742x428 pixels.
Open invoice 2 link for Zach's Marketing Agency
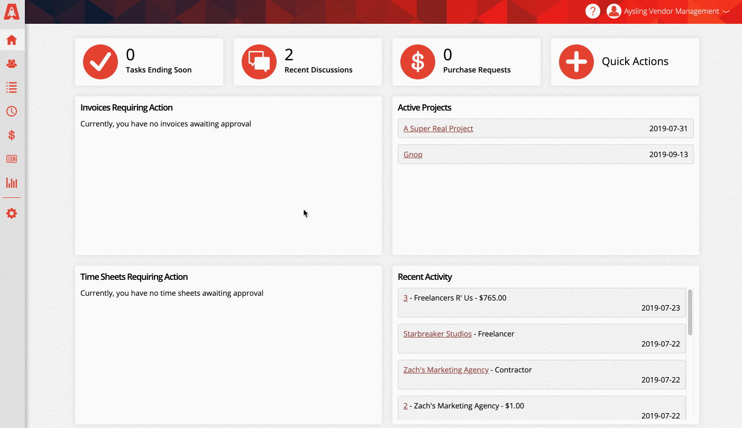click(x=406, y=406)
